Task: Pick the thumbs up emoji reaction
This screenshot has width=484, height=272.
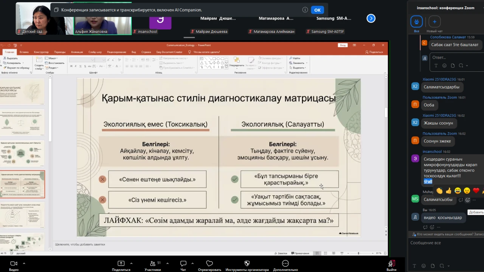Action: pos(448,191)
